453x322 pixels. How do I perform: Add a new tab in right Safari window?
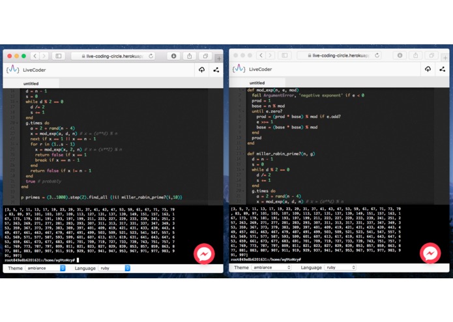(x=445, y=58)
